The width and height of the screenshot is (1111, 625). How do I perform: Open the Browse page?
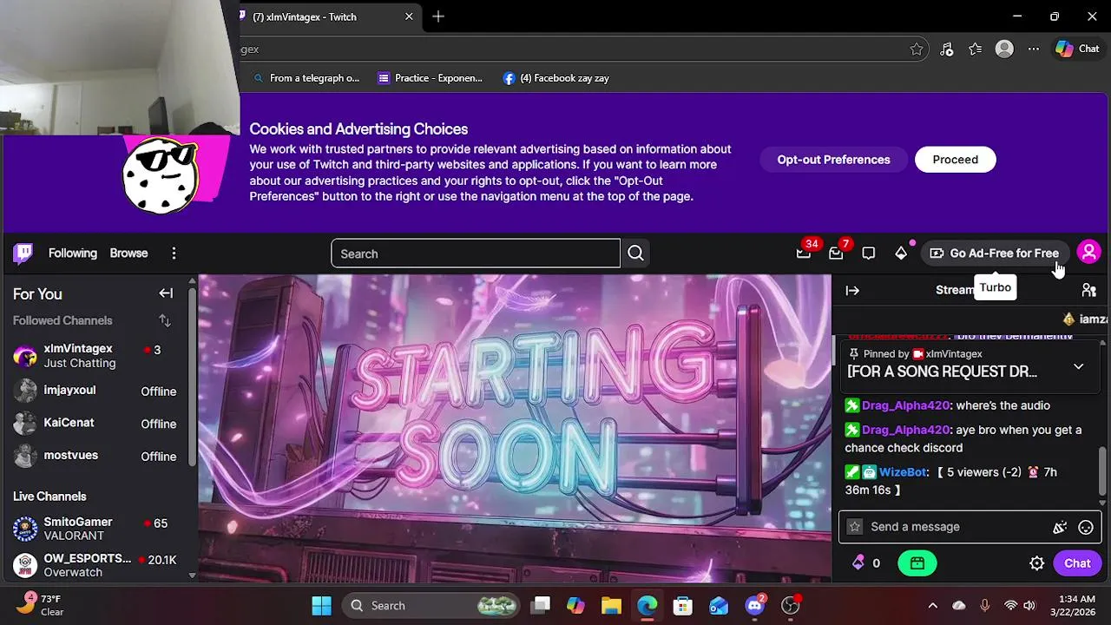tap(128, 253)
